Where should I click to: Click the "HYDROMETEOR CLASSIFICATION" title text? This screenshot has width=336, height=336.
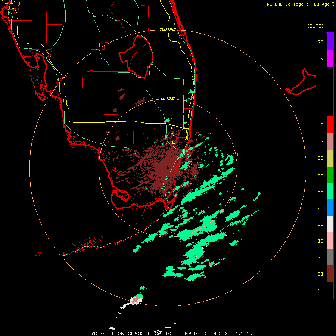131,333
